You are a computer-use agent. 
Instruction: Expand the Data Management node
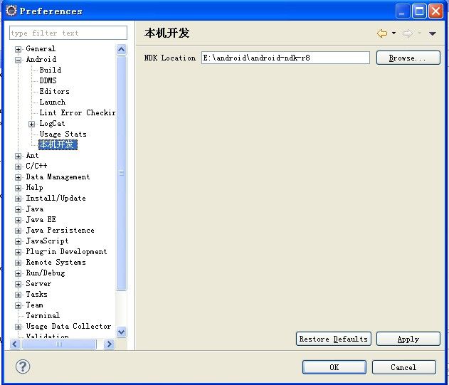tap(18, 177)
